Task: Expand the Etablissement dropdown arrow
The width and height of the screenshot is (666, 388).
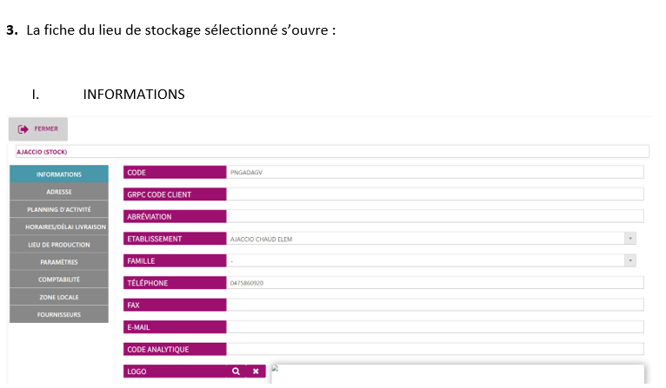Action: coord(629,239)
